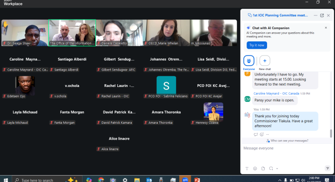Attach a file to the chat message
The width and height of the screenshot is (335, 182).
pos(263,168)
